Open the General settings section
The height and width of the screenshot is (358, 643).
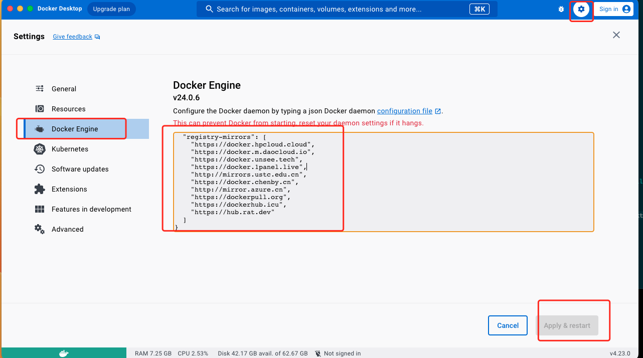pos(64,89)
